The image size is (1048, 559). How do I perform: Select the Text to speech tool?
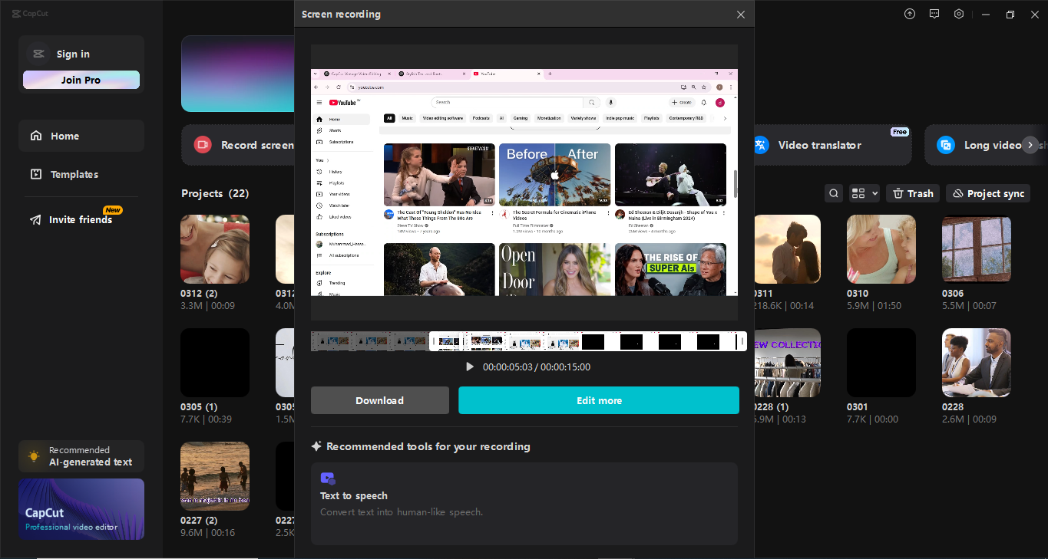pos(524,495)
